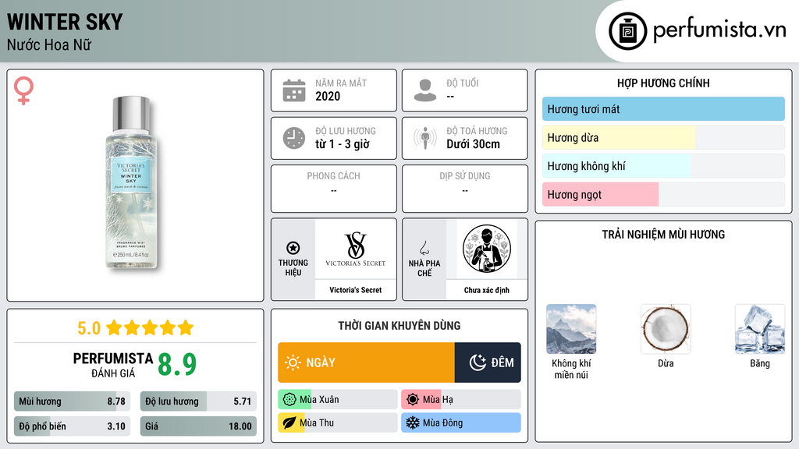799x449 pixels.
Task: Click the calendar icon beside Năm ra mắt
Action: pyautogui.click(x=294, y=90)
